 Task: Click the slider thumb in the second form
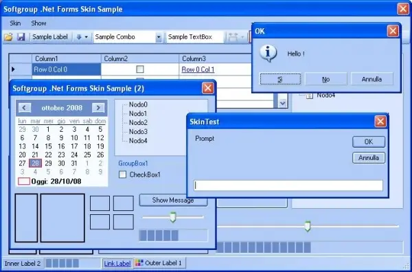coord(172,217)
